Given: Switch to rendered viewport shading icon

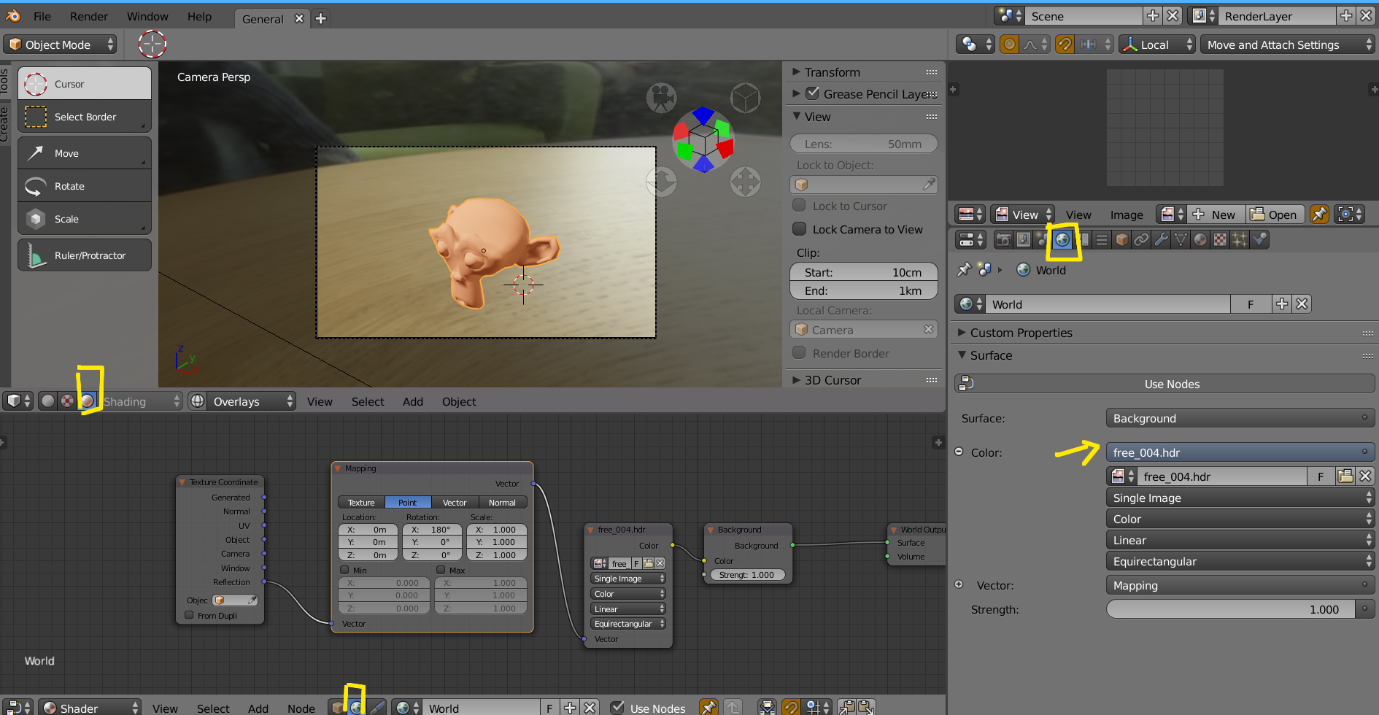Looking at the screenshot, I should [x=88, y=401].
